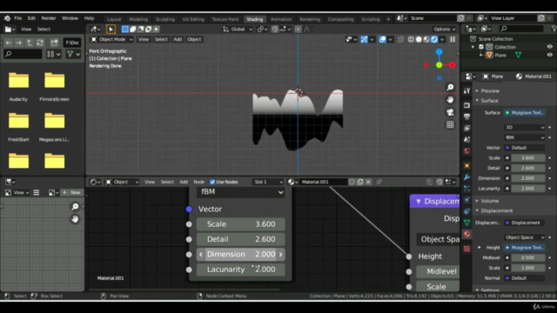Viewport: 557px width, 313px height.
Task: Toggle Plane visibility eye in outliner
Action: [x=549, y=55]
